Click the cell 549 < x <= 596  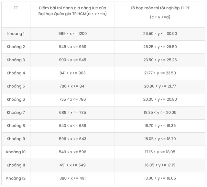[72, 152]
